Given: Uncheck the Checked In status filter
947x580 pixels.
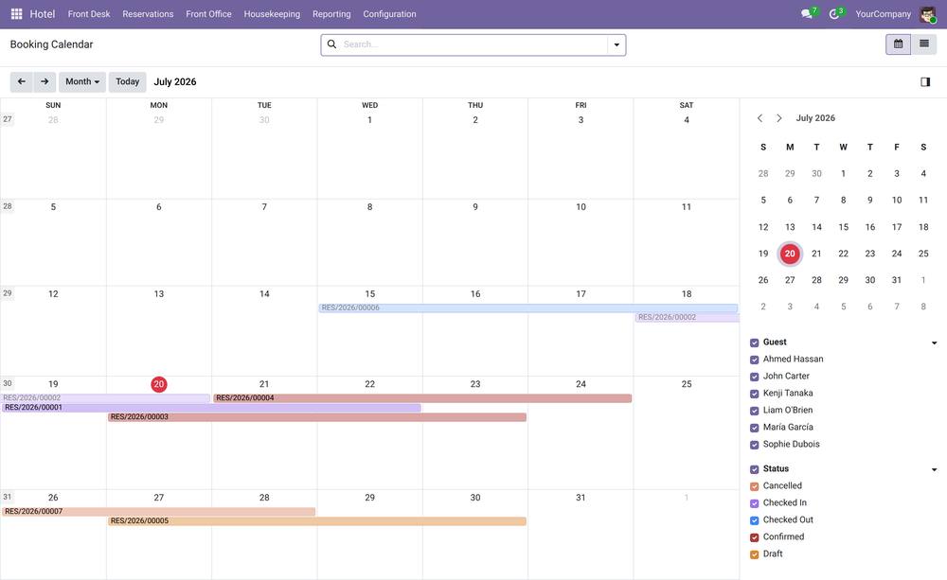Looking at the screenshot, I should 755,503.
